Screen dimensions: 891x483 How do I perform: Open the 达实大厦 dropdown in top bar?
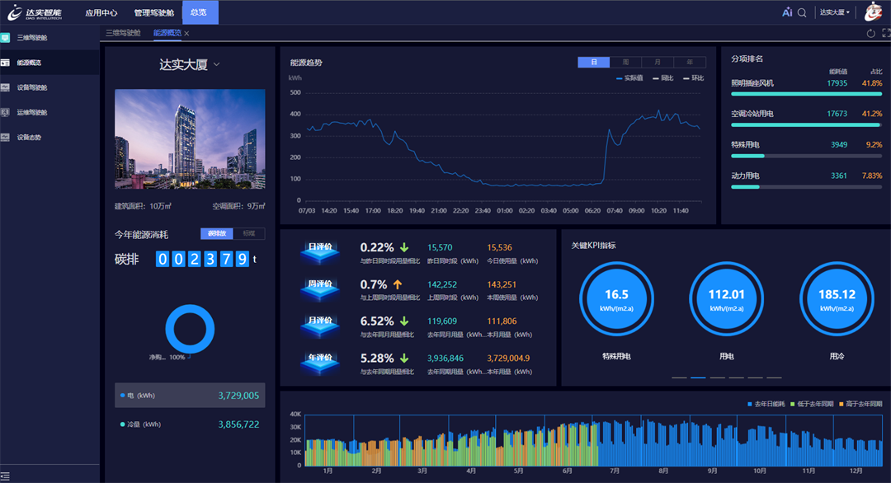834,13
